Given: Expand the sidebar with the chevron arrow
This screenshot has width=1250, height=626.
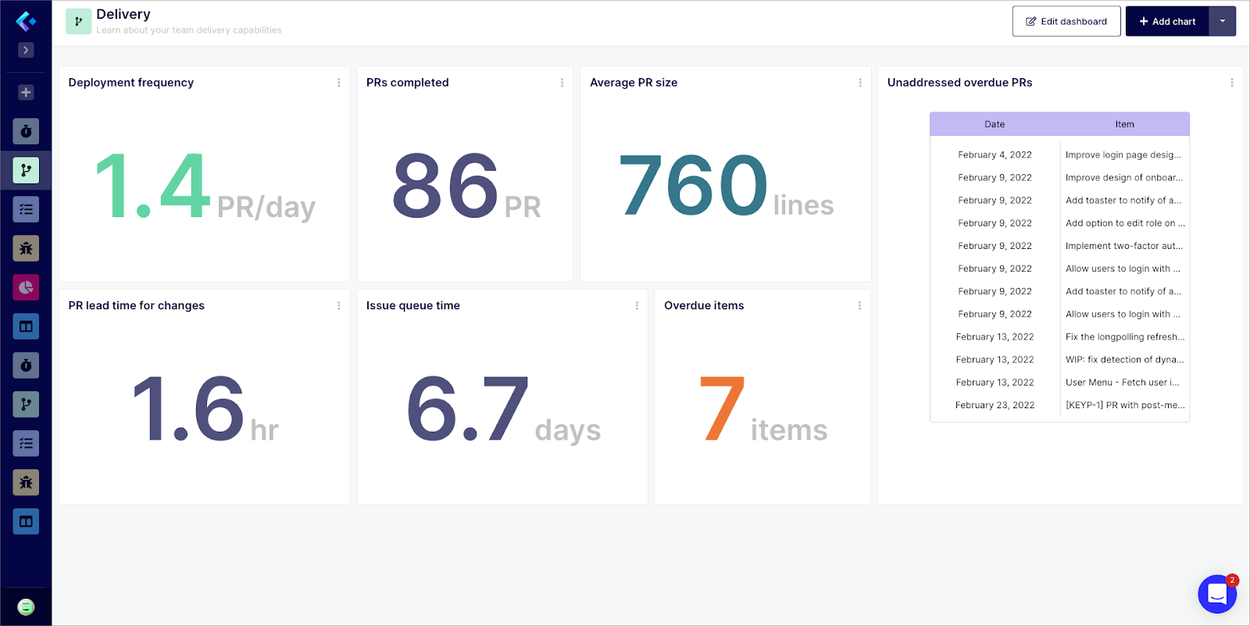Looking at the screenshot, I should pyautogui.click(x=26, y=50).
